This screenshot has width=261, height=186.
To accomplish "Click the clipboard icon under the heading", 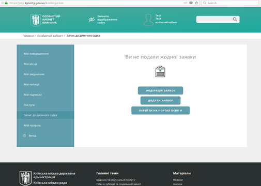I will 160,71.
